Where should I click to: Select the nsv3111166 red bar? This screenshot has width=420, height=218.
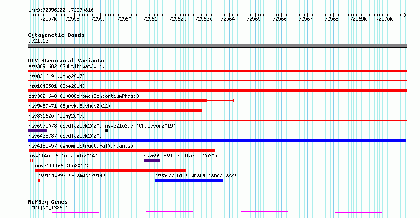(x=110, y=170)
